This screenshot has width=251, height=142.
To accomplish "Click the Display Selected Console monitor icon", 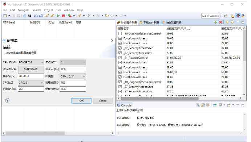I will click(x=220, y=105).
